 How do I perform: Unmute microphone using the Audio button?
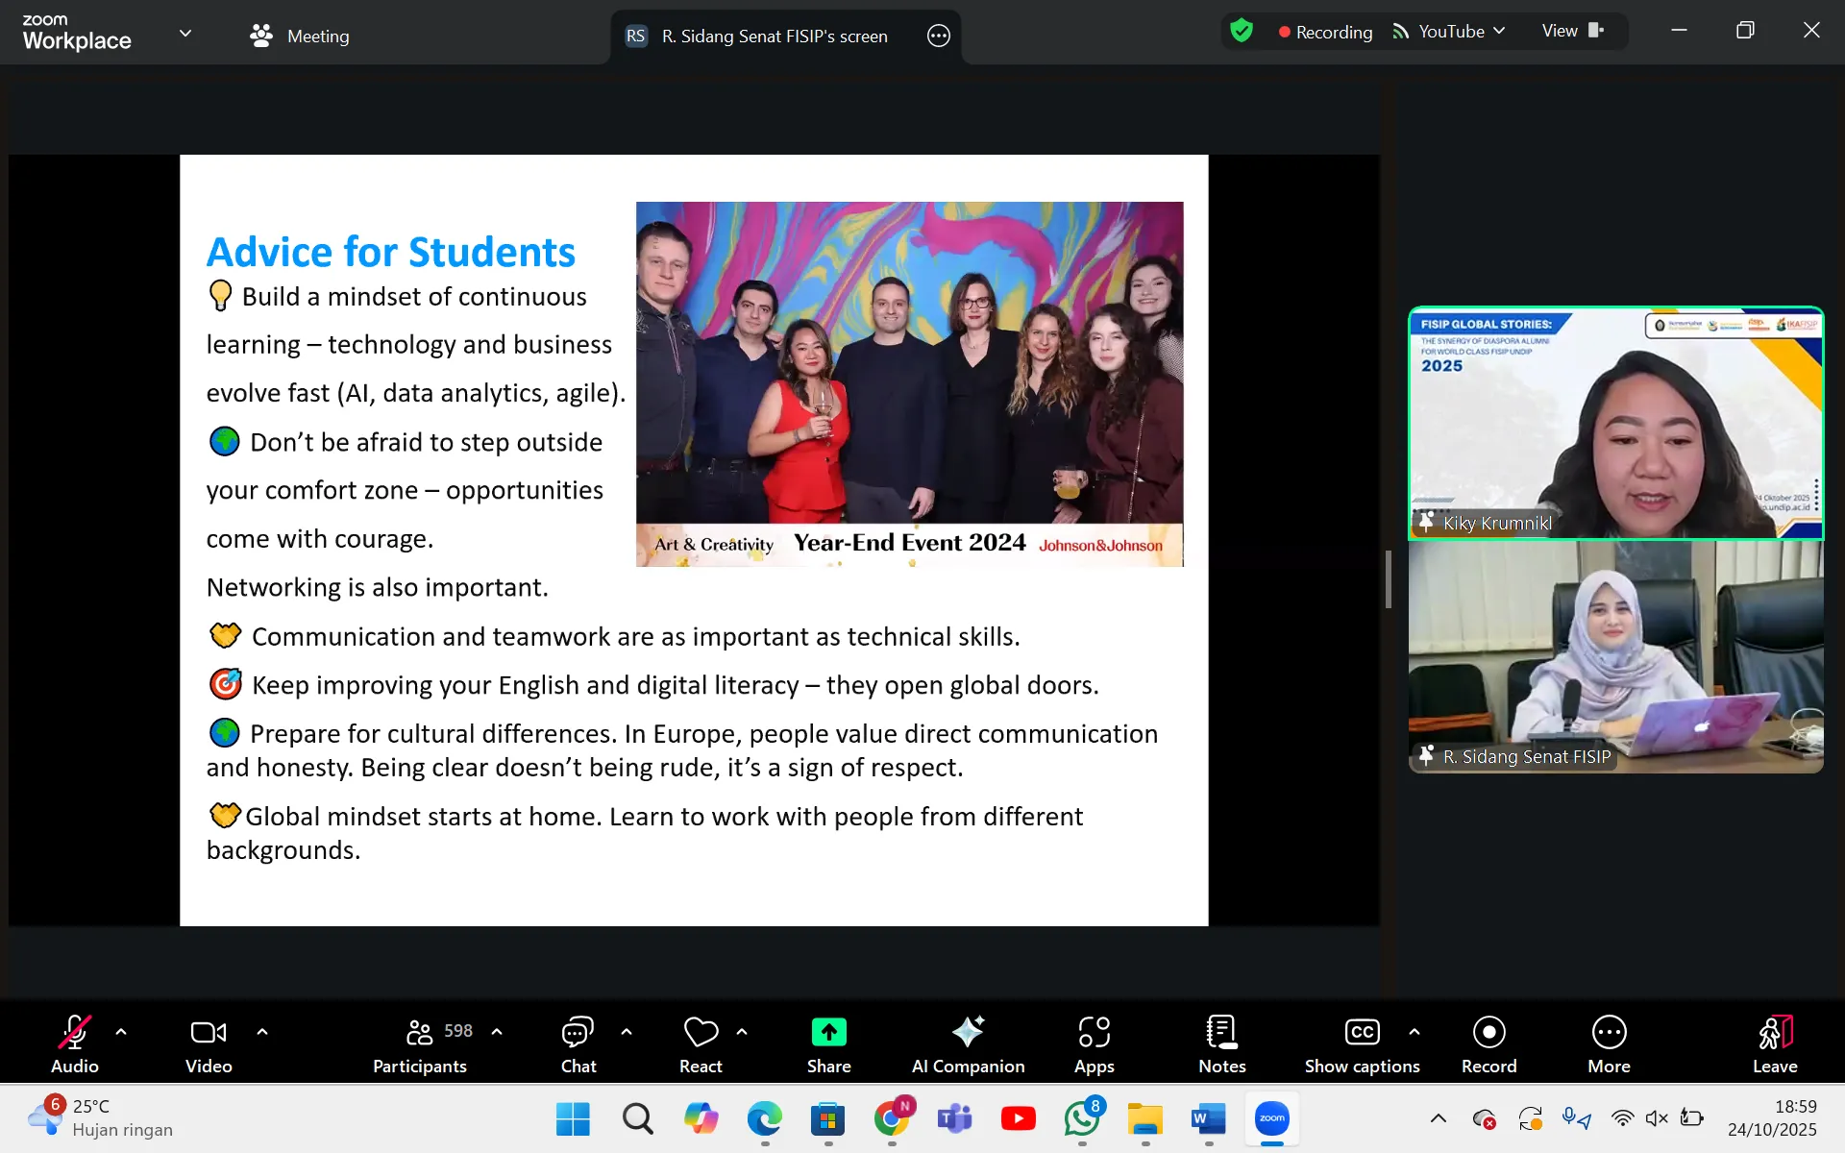click(75, 1043)
